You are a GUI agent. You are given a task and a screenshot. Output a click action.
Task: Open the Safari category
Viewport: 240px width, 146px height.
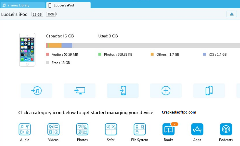111,133
